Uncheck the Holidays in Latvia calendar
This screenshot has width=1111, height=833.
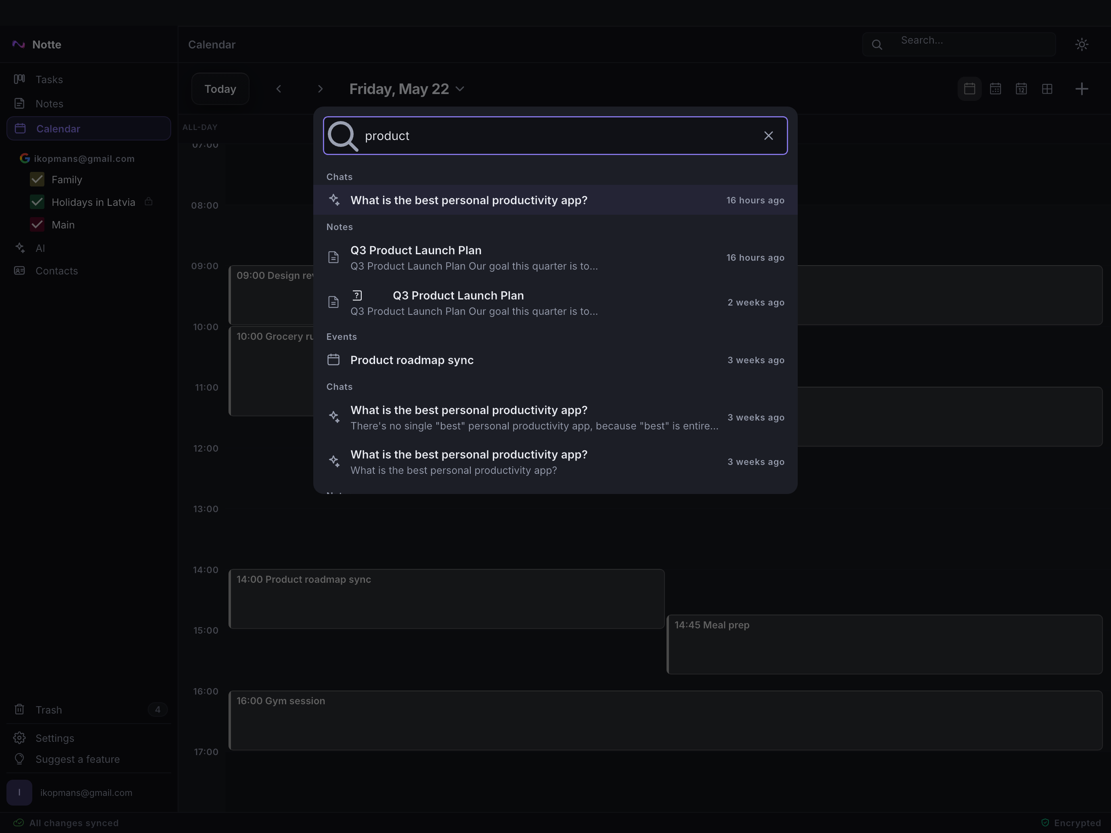point(37,202)
